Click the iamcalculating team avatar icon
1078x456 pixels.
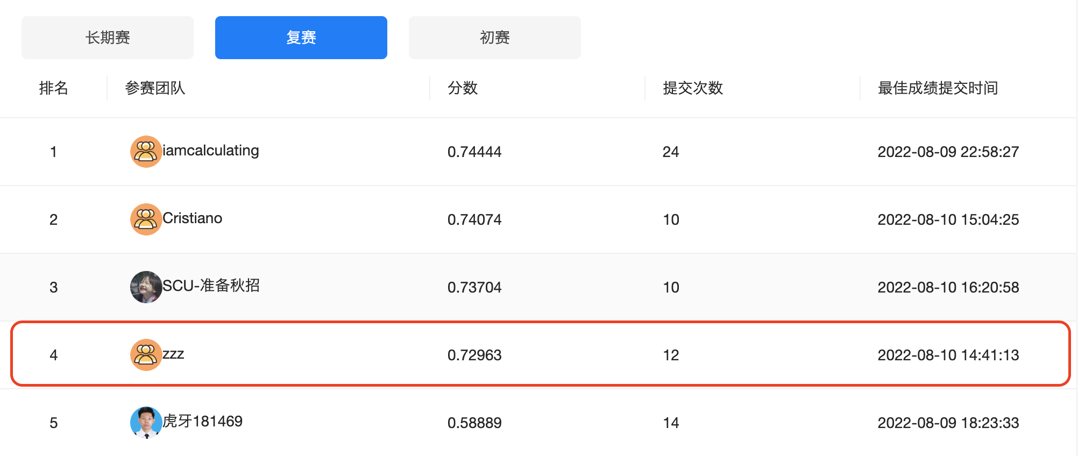coord(146,152)
